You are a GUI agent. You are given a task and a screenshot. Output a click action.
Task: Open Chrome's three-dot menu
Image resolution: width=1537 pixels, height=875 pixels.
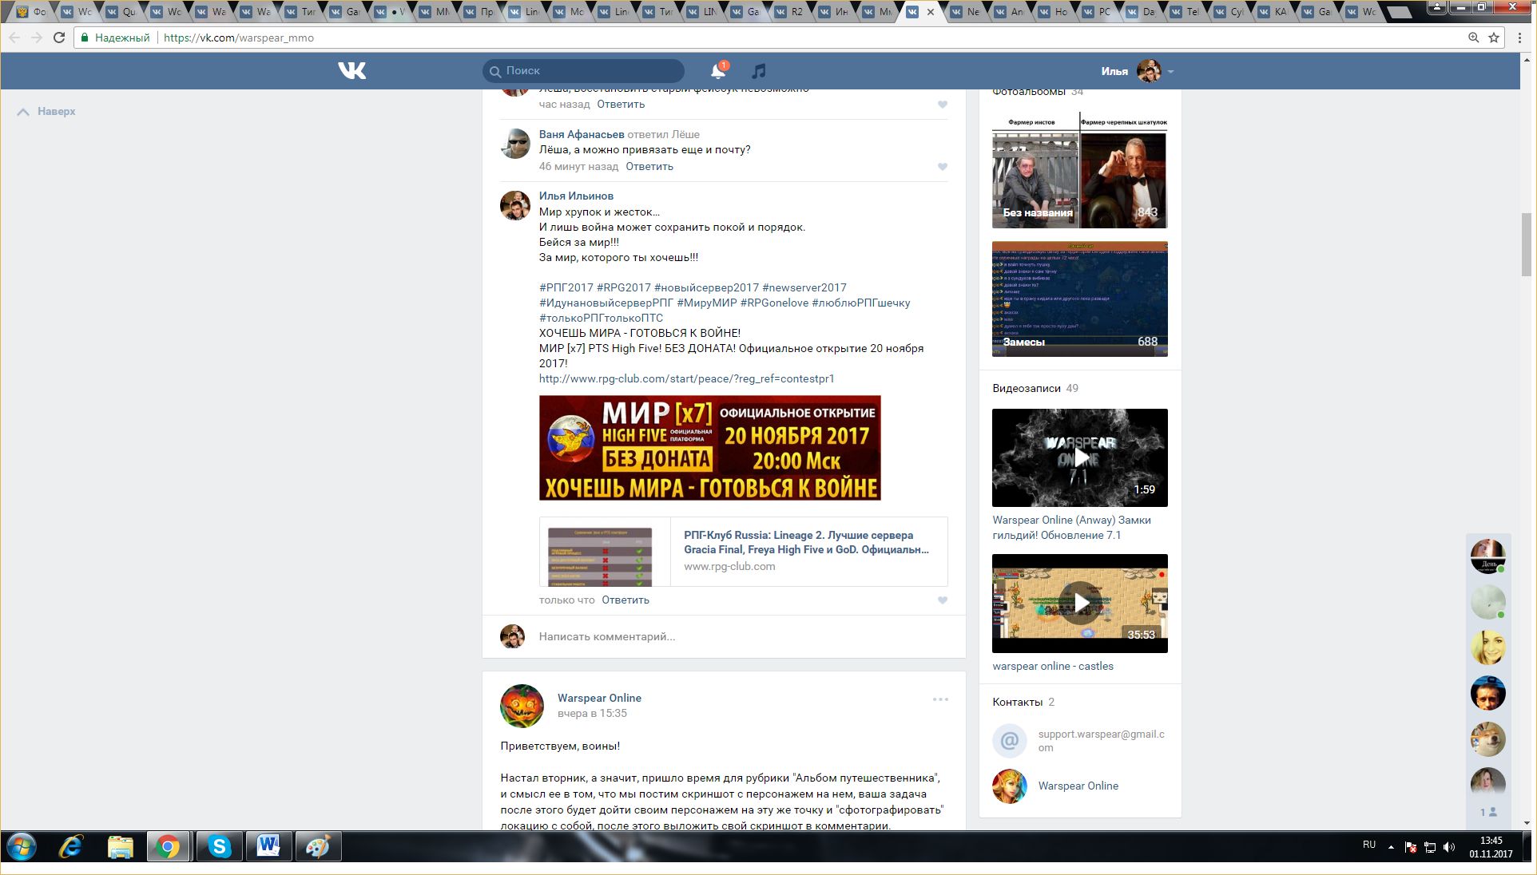(x=1520, y=38)
